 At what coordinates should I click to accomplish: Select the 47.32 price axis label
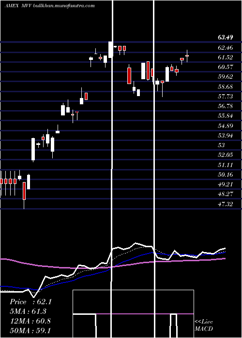pos(226,204)
